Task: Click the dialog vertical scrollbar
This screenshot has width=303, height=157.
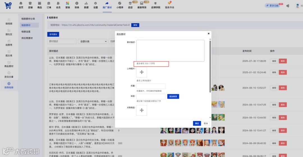Action: (x=210, y=66)
